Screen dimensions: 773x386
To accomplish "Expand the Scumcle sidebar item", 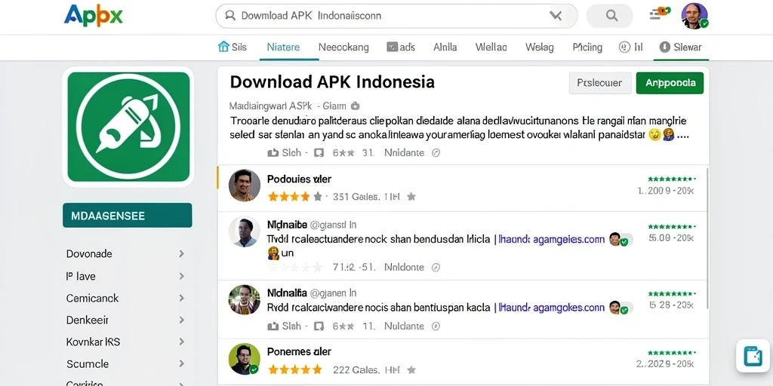I will click(x=125, y=364).
